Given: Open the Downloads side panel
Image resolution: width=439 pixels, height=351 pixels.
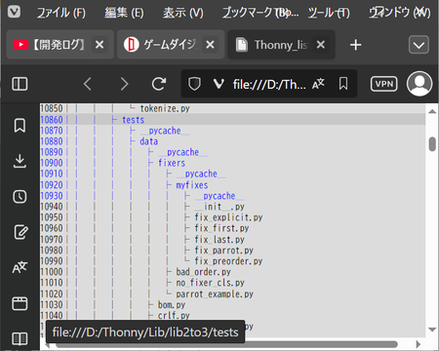Looking at the screenshot, I should (x=20, y=161).
